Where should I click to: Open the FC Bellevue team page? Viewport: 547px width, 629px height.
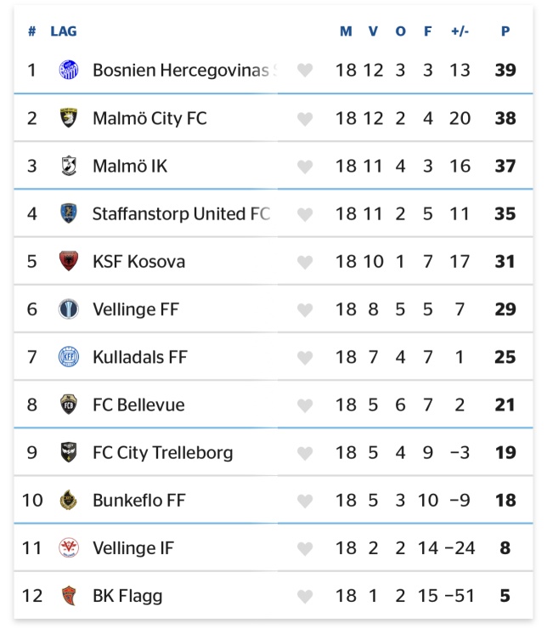point(138,405)
